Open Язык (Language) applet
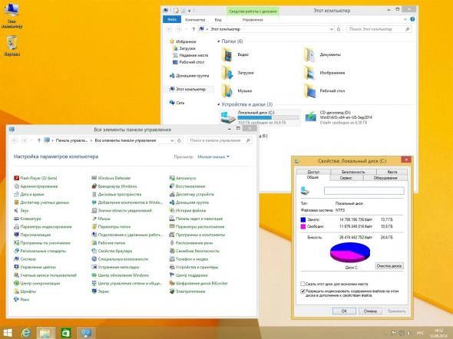This screenshot has height=339, width=453. coord(21,299)
